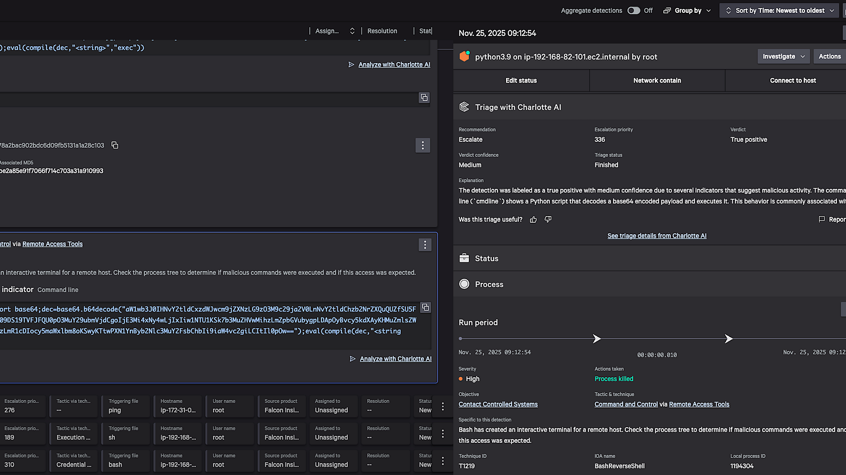Expand the Investigate dropdown
This screenshot has height=475, width=846.
784,56
